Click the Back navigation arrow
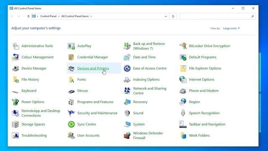Image resolution: width=268 pixels, height=151 pixels. (x=12, y=16)
